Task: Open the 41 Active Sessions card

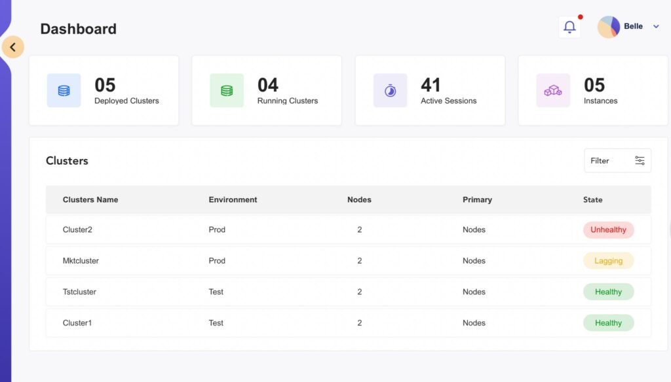Action: pos(430,90)
